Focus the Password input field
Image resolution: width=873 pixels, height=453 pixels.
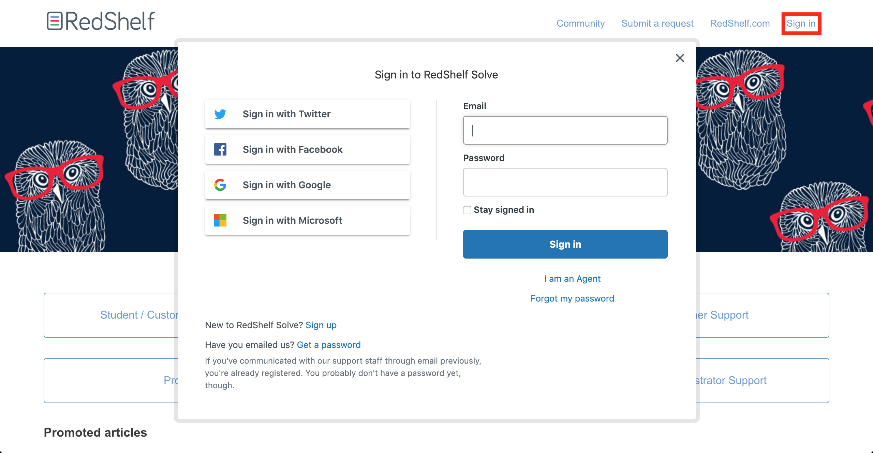point(565,182)
